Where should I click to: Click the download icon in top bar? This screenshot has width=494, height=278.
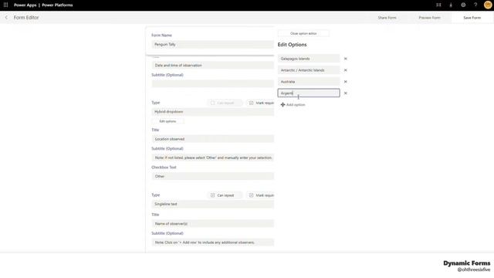point(451,5)
